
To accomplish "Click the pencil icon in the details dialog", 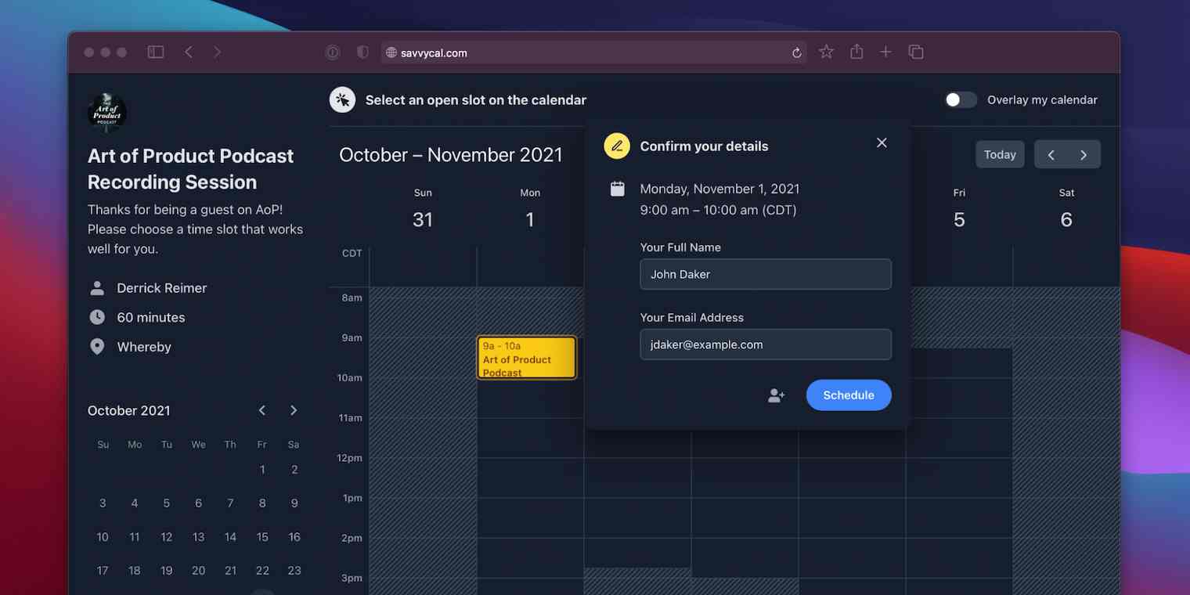I will coord(617,146).
